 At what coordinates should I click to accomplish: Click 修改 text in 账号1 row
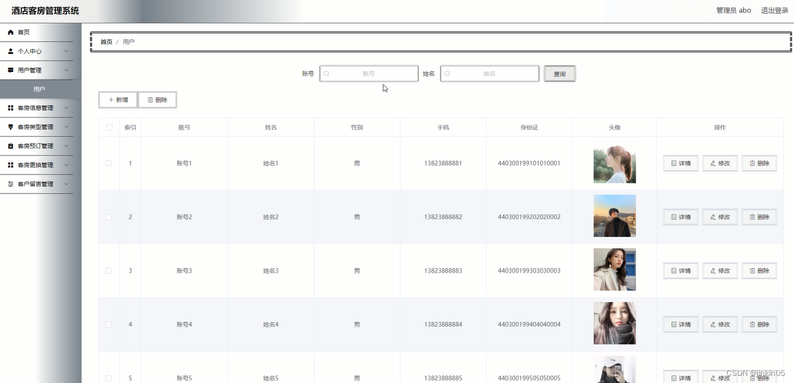pos(724,163)
